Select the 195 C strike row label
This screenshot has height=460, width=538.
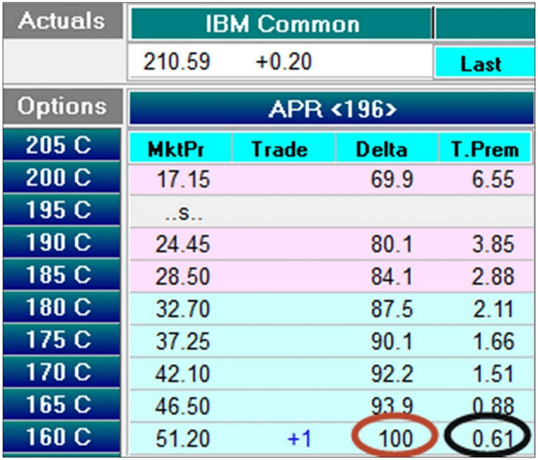pyautogui.click(x=62, y=209)
